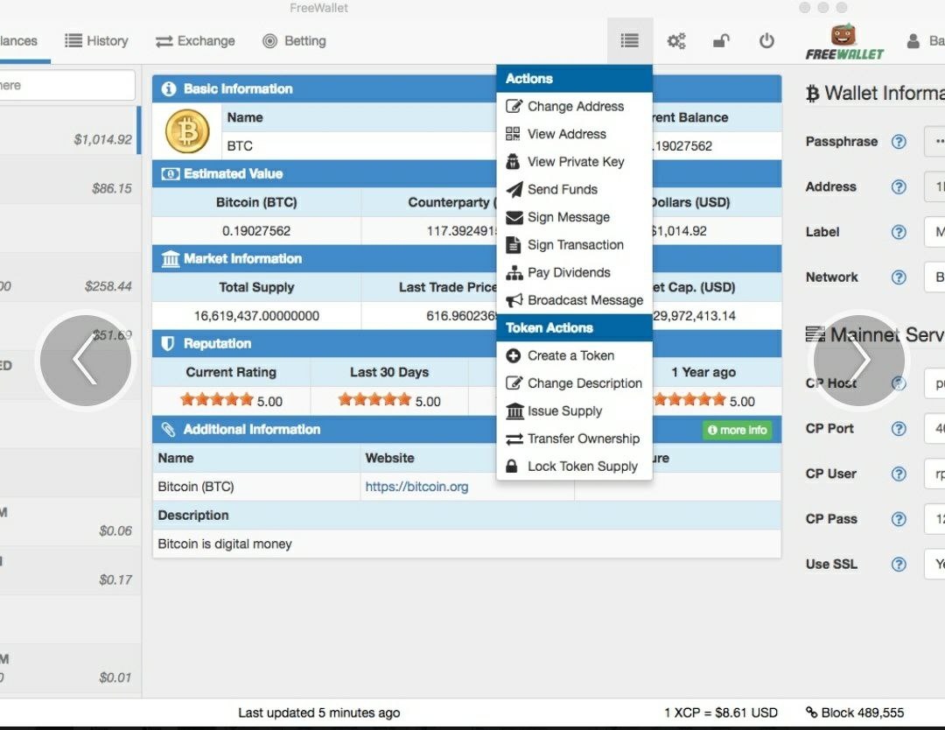Click the Current Rating stars

point(217,400)
